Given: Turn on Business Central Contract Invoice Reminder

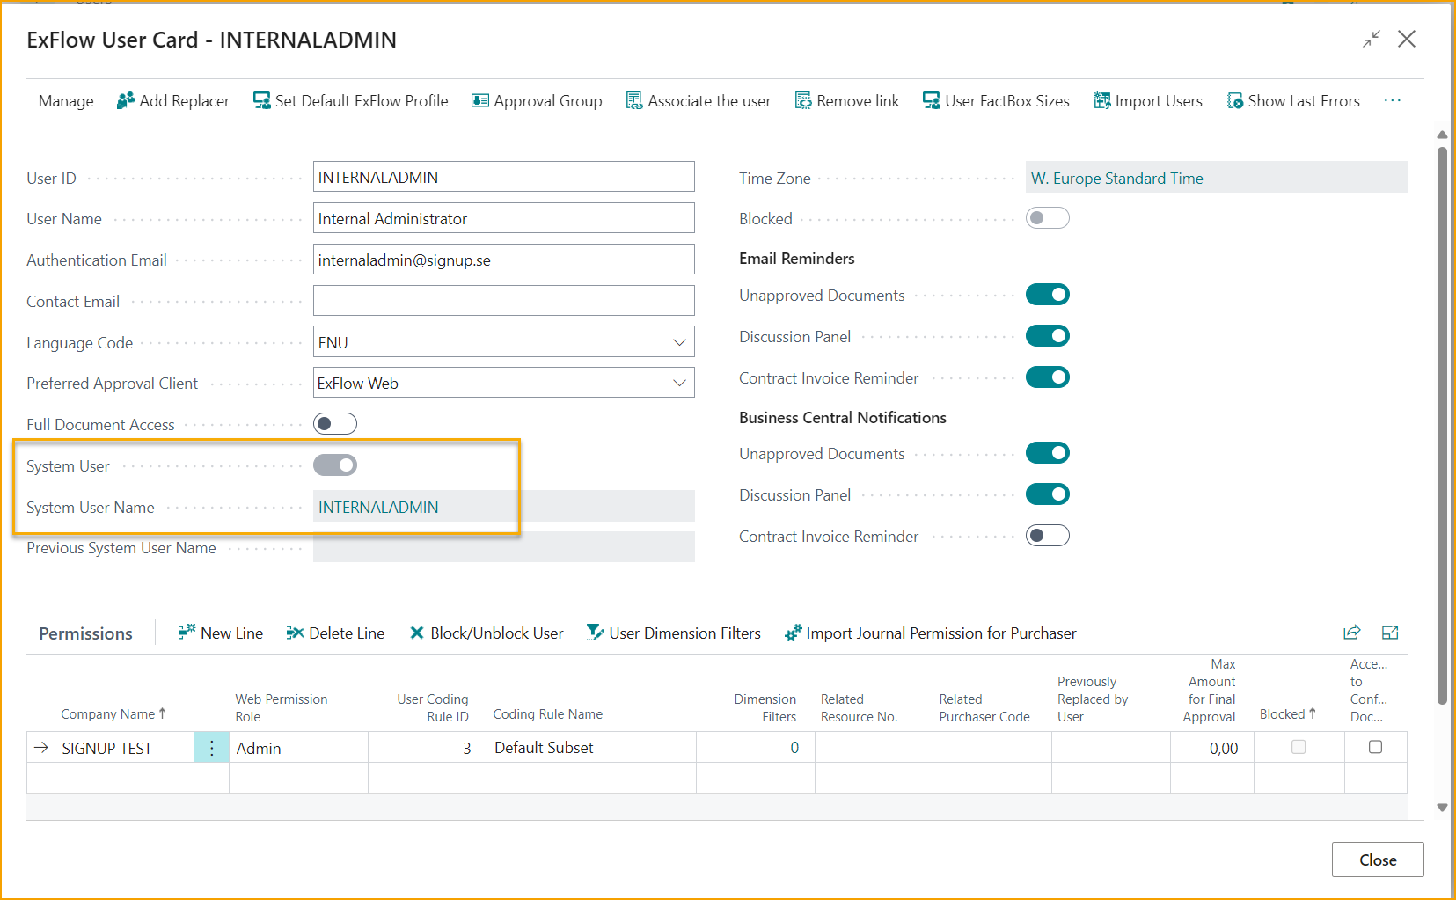Looking at the screenshot, I should 1047,536.
